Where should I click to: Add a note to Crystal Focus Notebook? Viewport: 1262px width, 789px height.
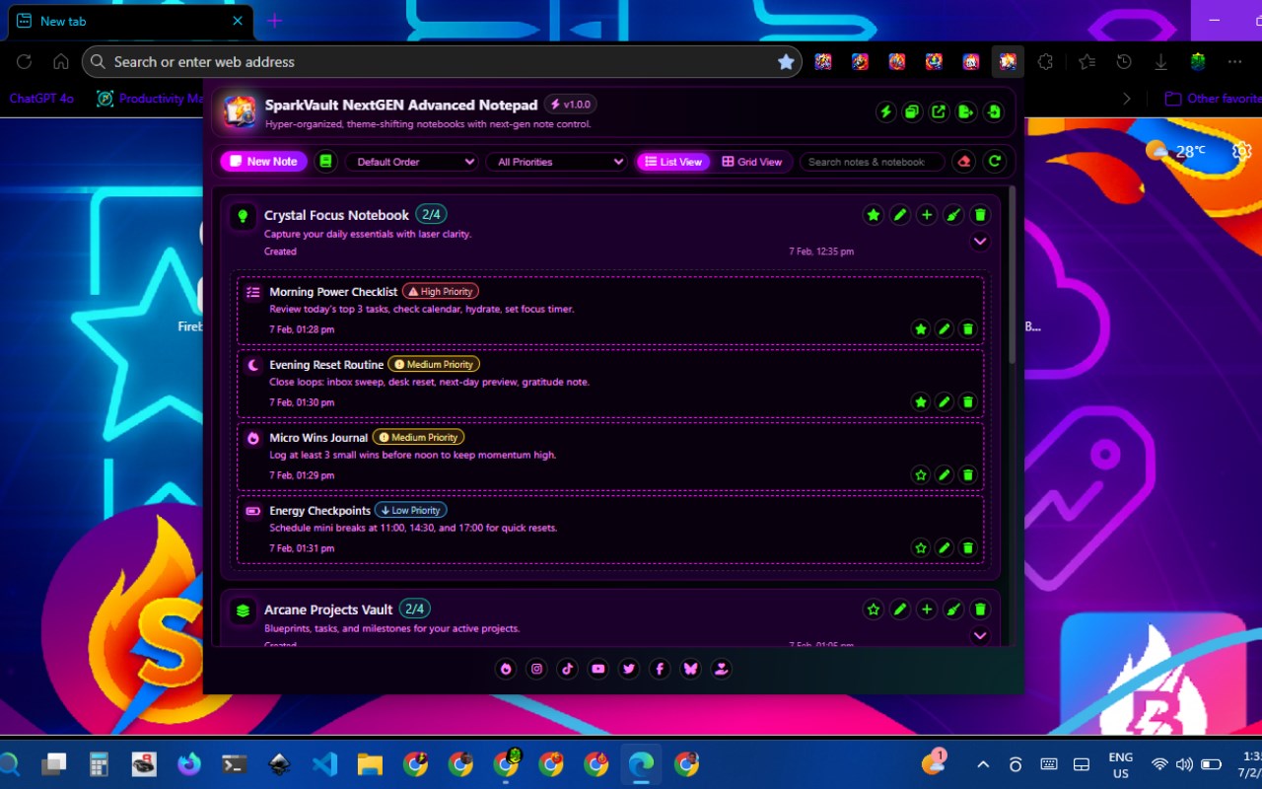click(926, 215)
